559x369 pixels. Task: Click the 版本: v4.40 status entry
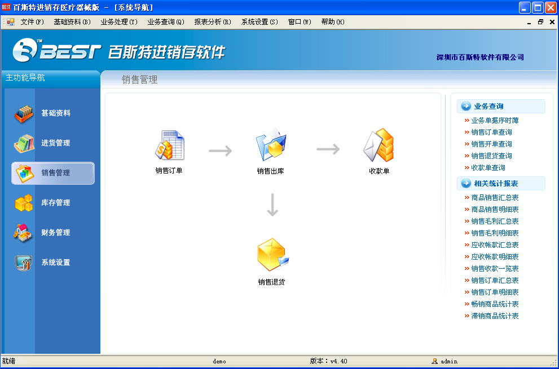328,361
